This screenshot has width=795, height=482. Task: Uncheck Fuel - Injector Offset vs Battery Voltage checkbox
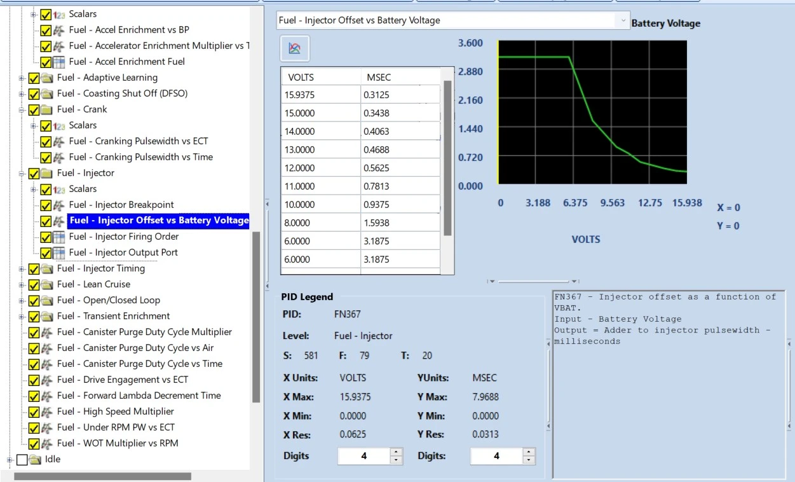click(46, 221)
